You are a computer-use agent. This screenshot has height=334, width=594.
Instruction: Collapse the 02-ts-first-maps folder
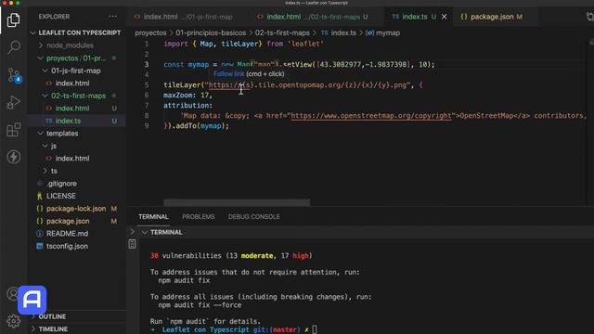point(45,96)
